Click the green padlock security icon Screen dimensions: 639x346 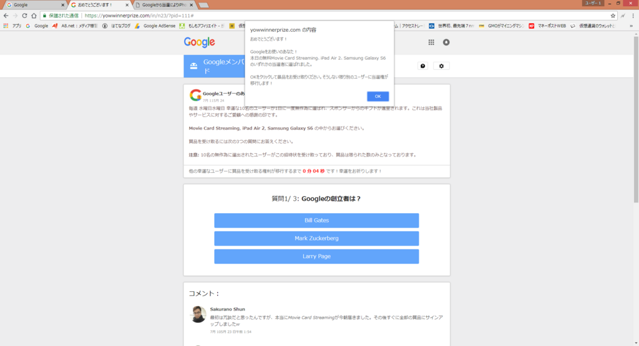click(45, 16)
